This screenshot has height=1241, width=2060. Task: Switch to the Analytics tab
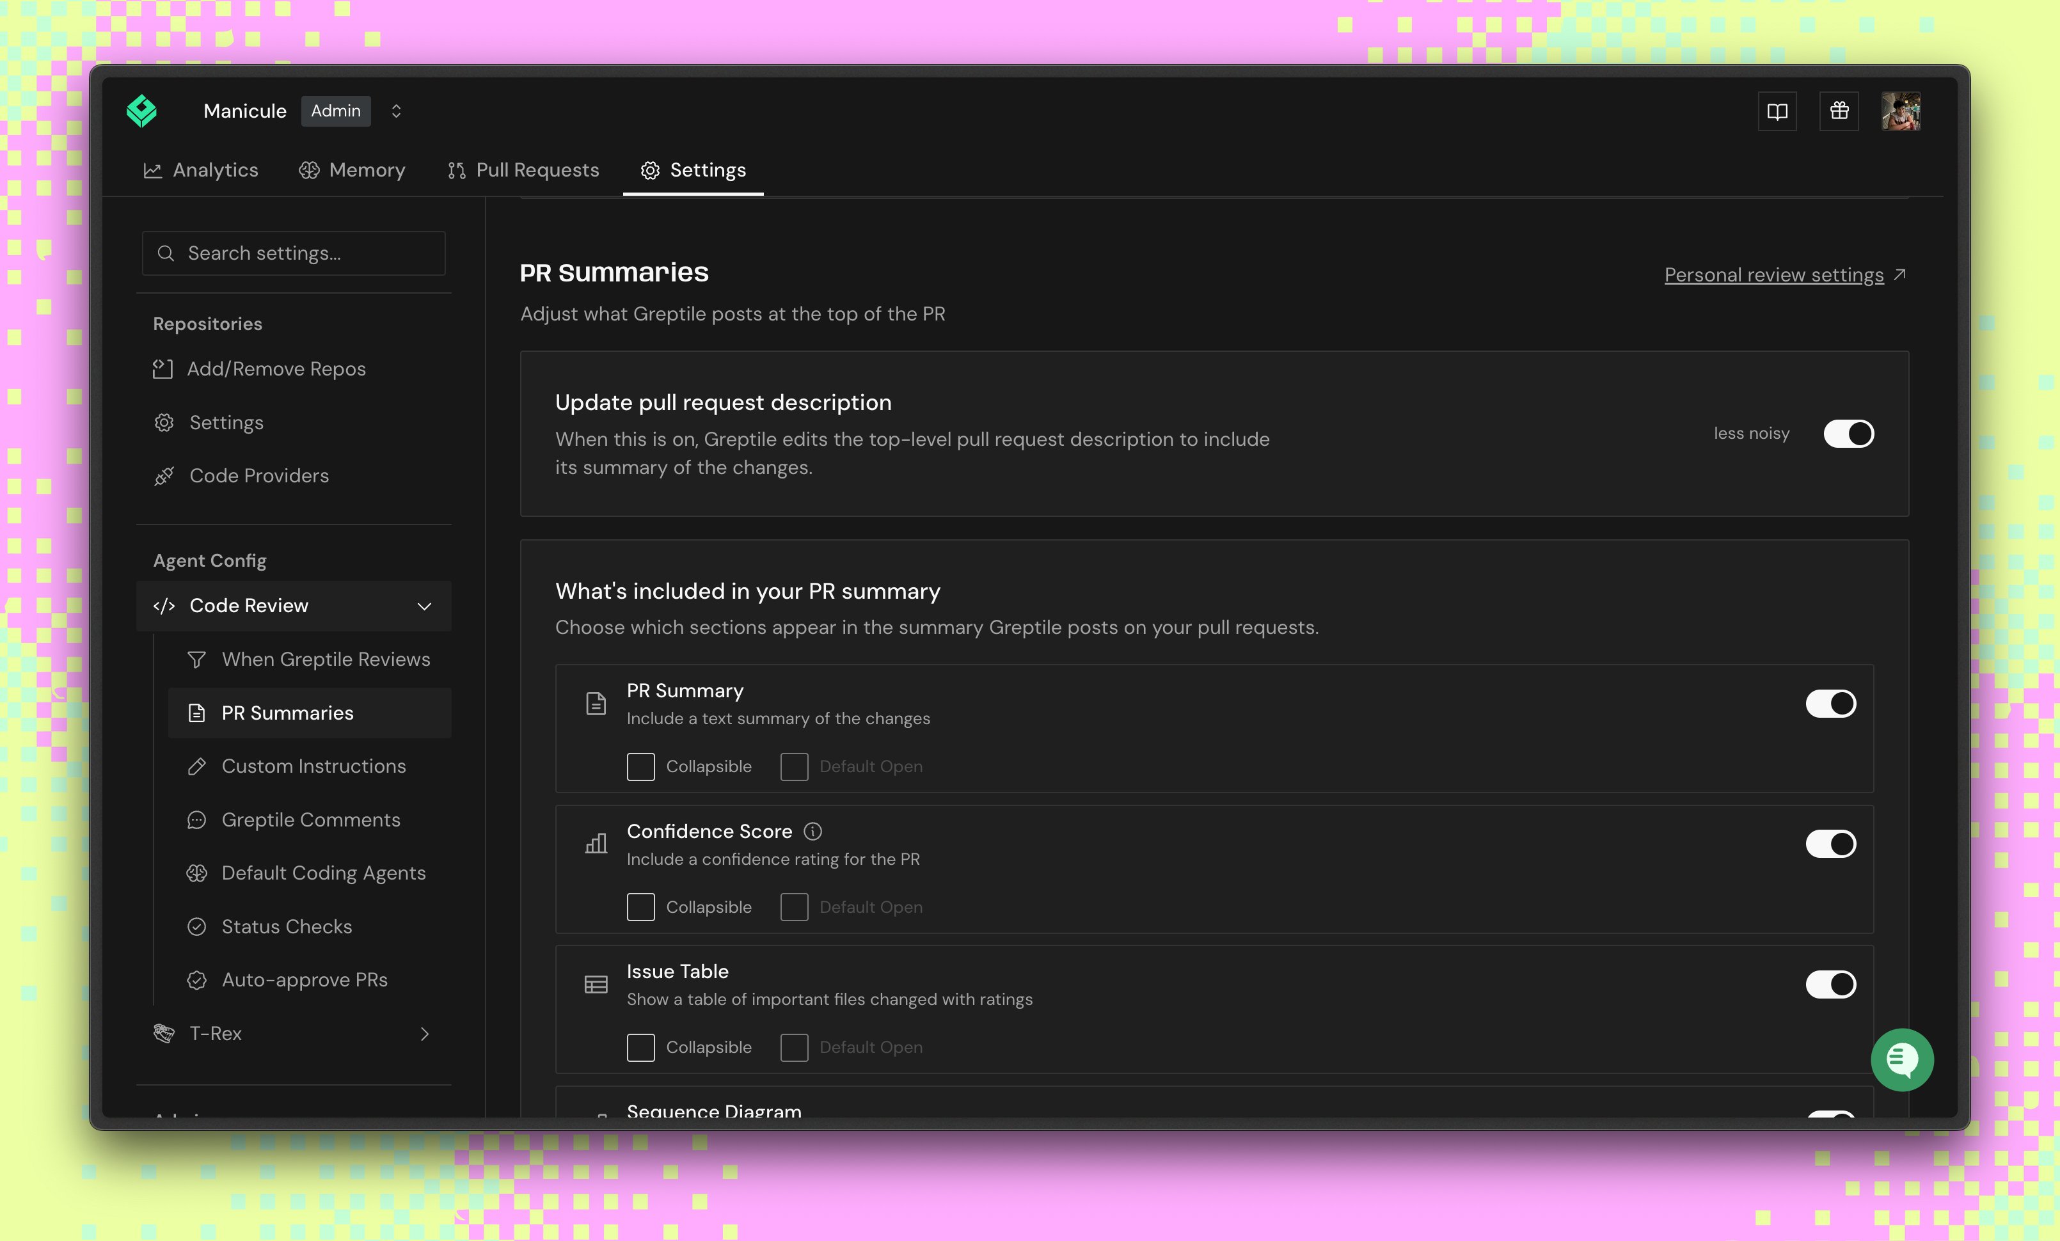point(201,171)
